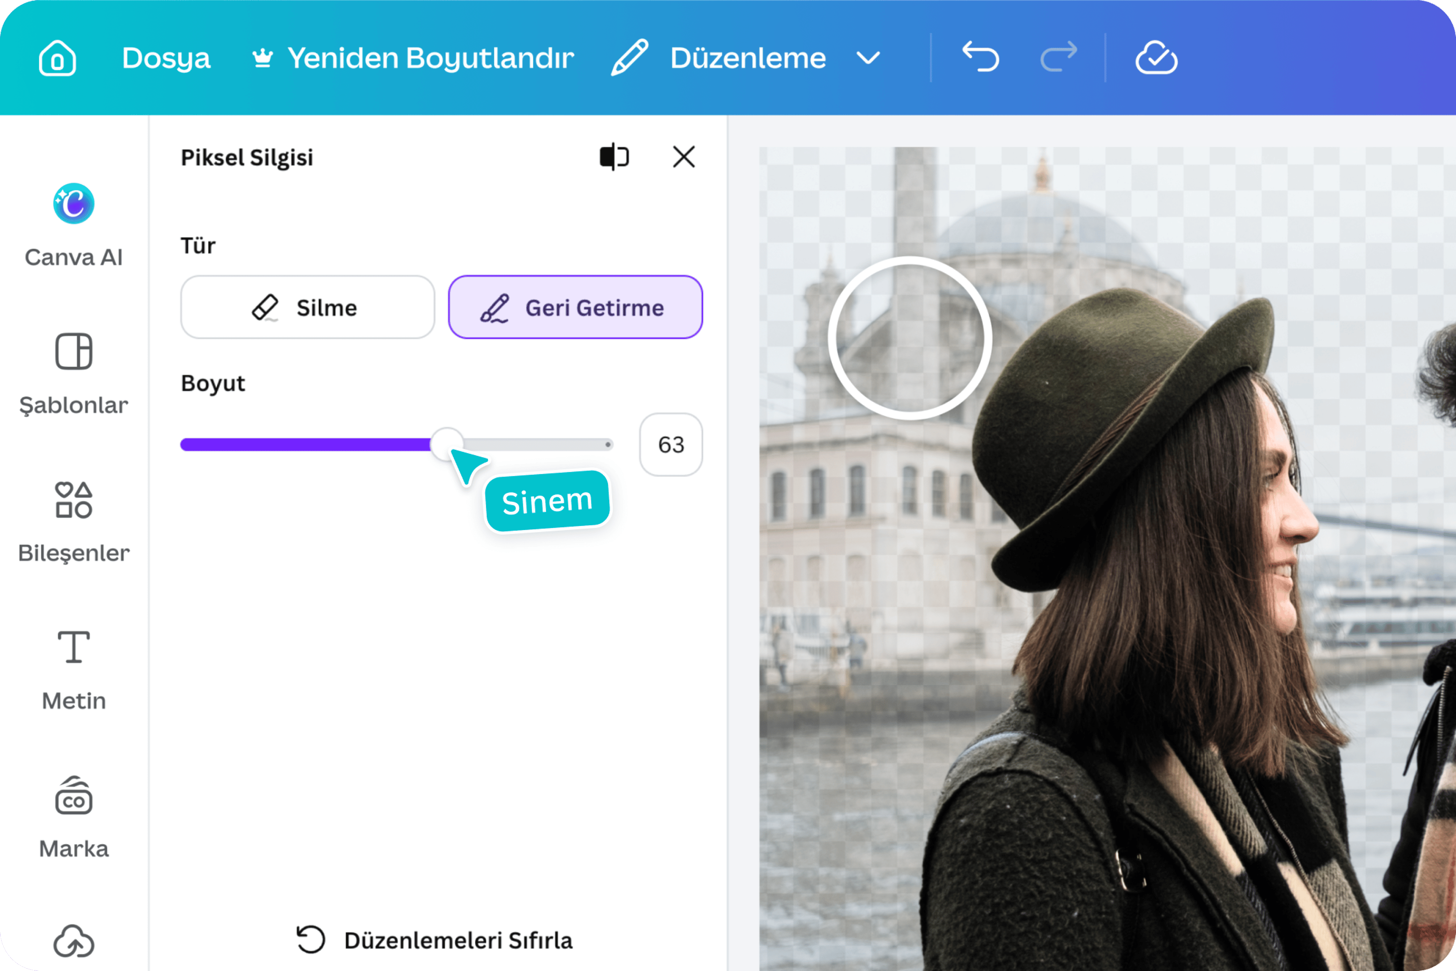Screen dimensions: 1456x971
Task: Click the crown premium icon
Action: coord(262,58)
